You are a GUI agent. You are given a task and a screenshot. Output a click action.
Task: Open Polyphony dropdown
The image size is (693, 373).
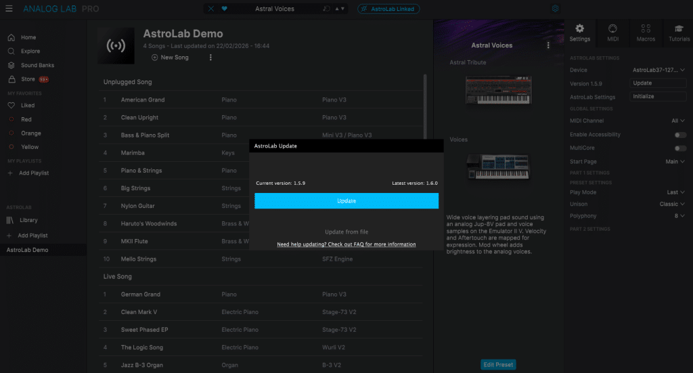click(x=679, y=216)
